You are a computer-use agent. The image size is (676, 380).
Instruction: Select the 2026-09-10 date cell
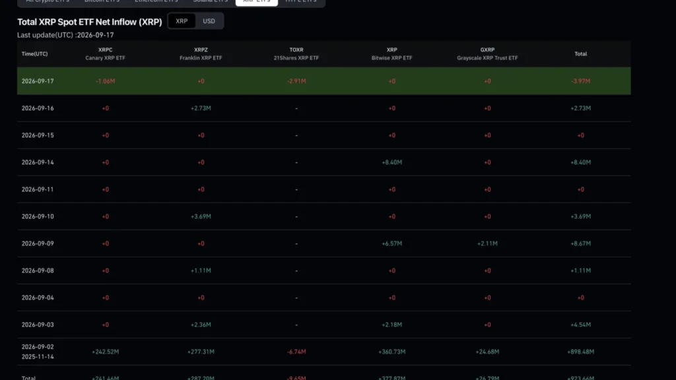38,216
